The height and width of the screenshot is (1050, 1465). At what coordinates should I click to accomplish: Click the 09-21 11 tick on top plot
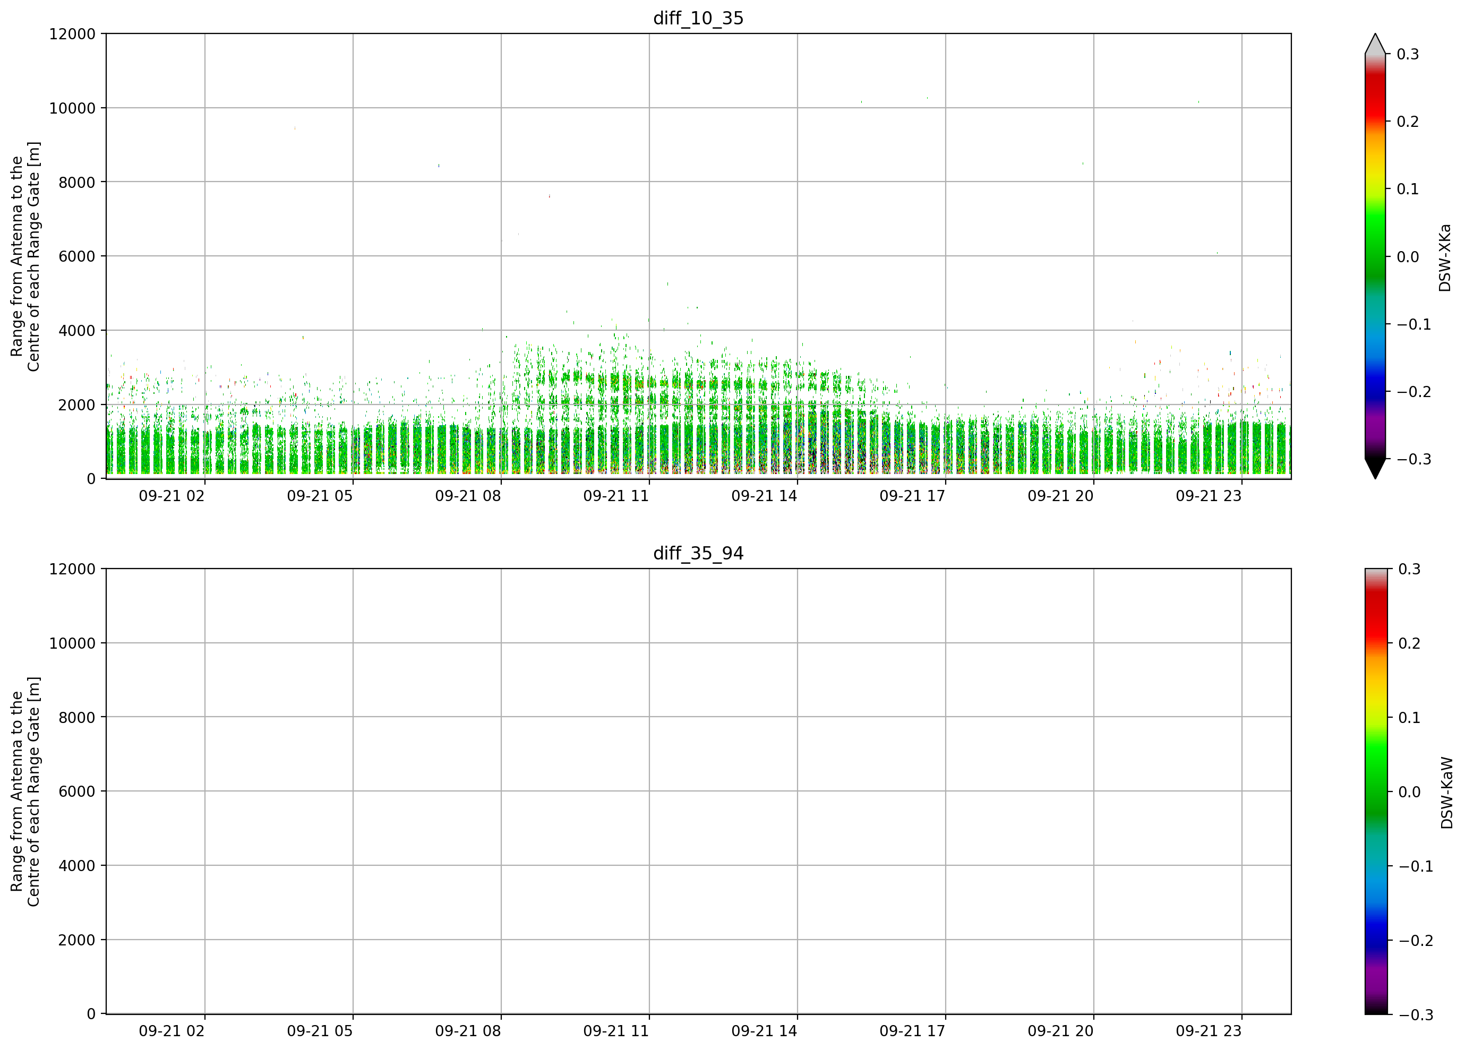click(x=615, y=496)
